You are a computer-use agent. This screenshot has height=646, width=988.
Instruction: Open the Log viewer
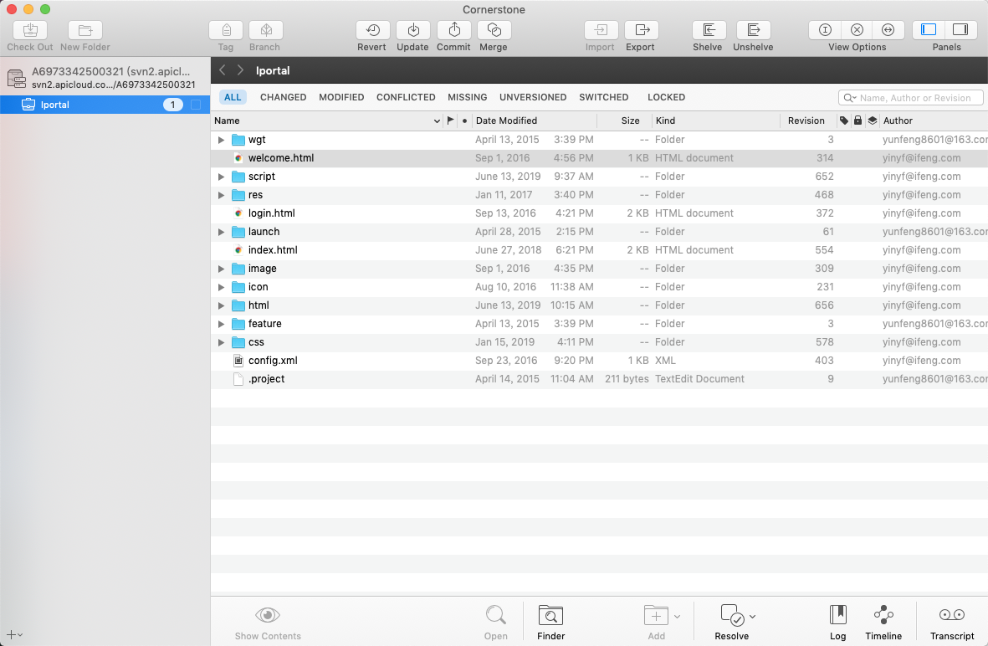tap(838, 615)
